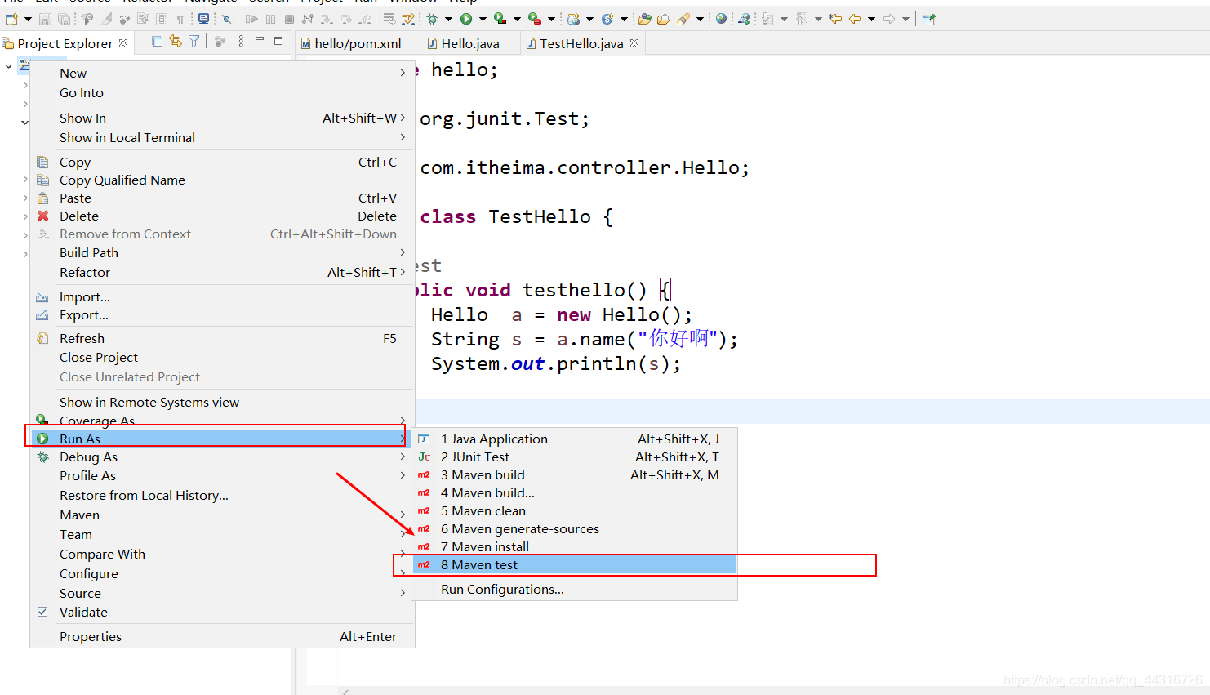This screenshot has width=1210, height=695.
Task: Click the New wizard toolbar icon
Action: click(x=11, y=19)
